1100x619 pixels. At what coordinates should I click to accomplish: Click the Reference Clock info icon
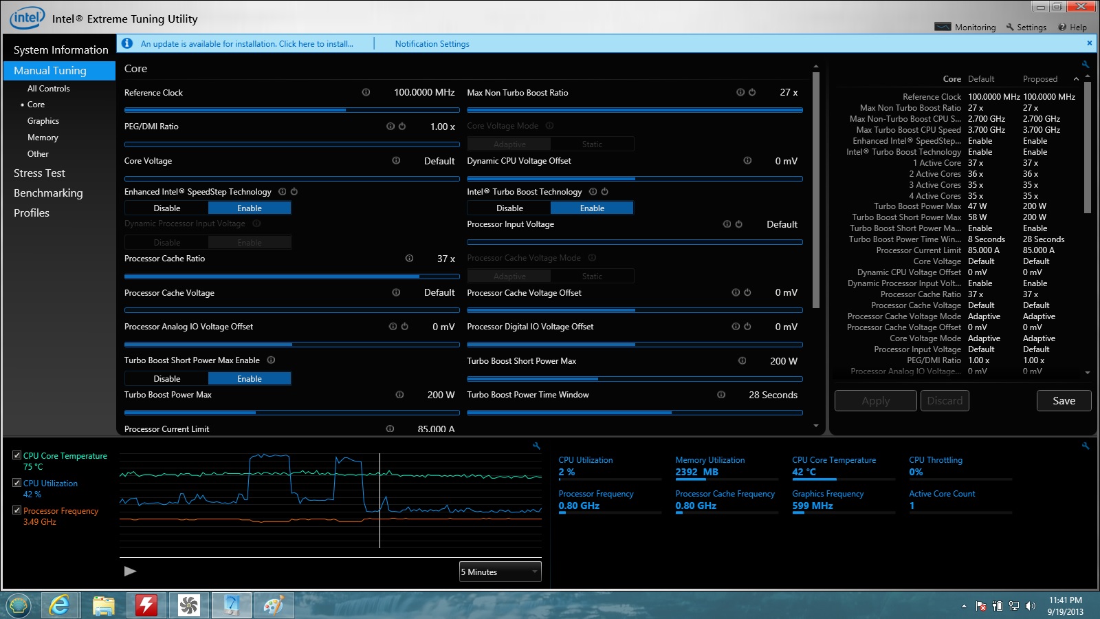pyautogui.click(x=366, y=92)
